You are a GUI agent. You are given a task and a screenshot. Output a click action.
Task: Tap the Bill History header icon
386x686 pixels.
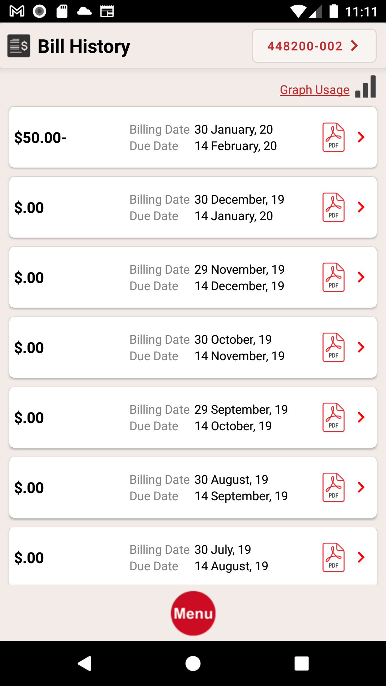click(x=19, y=46)
